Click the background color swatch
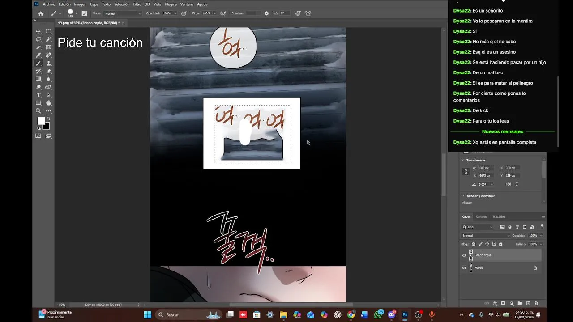The width and height of the screenshot is (573, 322). tap(46, 127)
